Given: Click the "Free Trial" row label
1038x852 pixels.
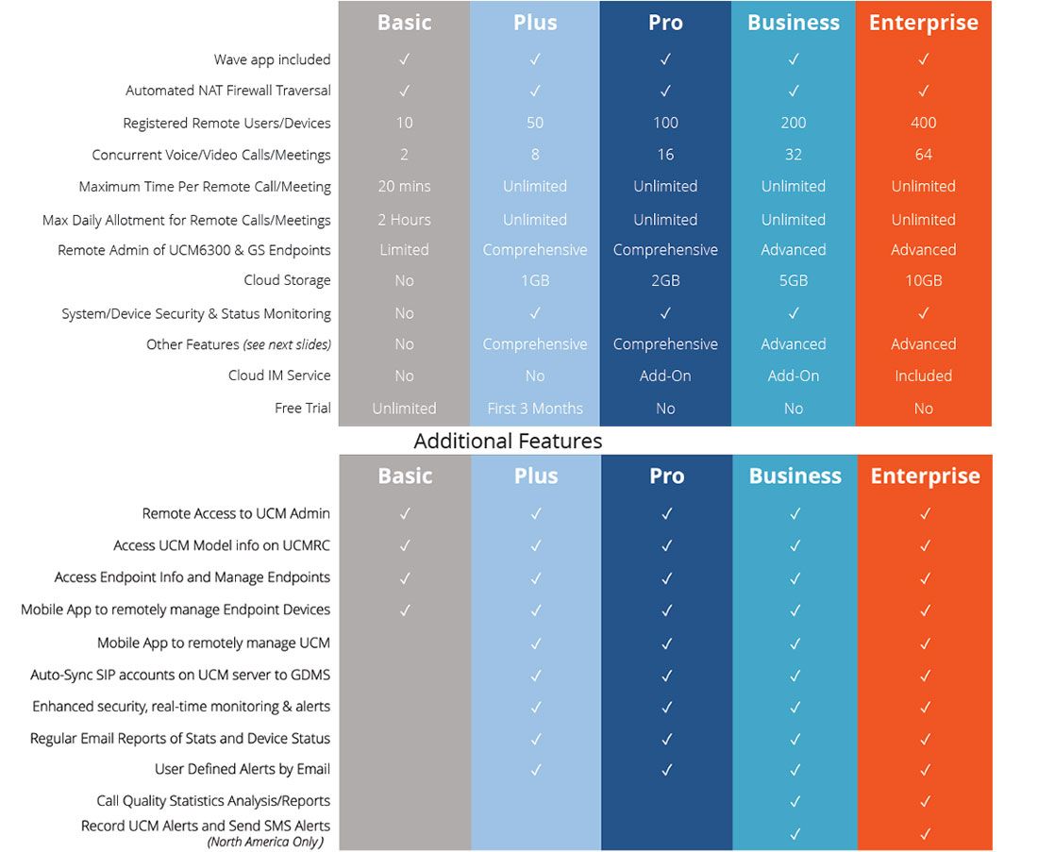Looking at the screenshot, I should [x=303, y=409].
